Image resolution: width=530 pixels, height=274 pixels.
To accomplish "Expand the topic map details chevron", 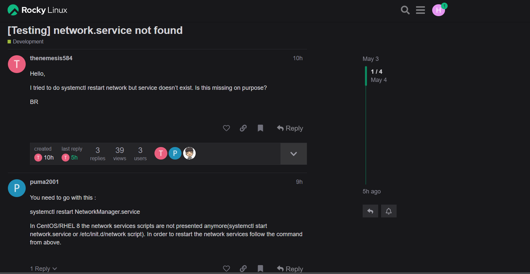I will point(293,154).
